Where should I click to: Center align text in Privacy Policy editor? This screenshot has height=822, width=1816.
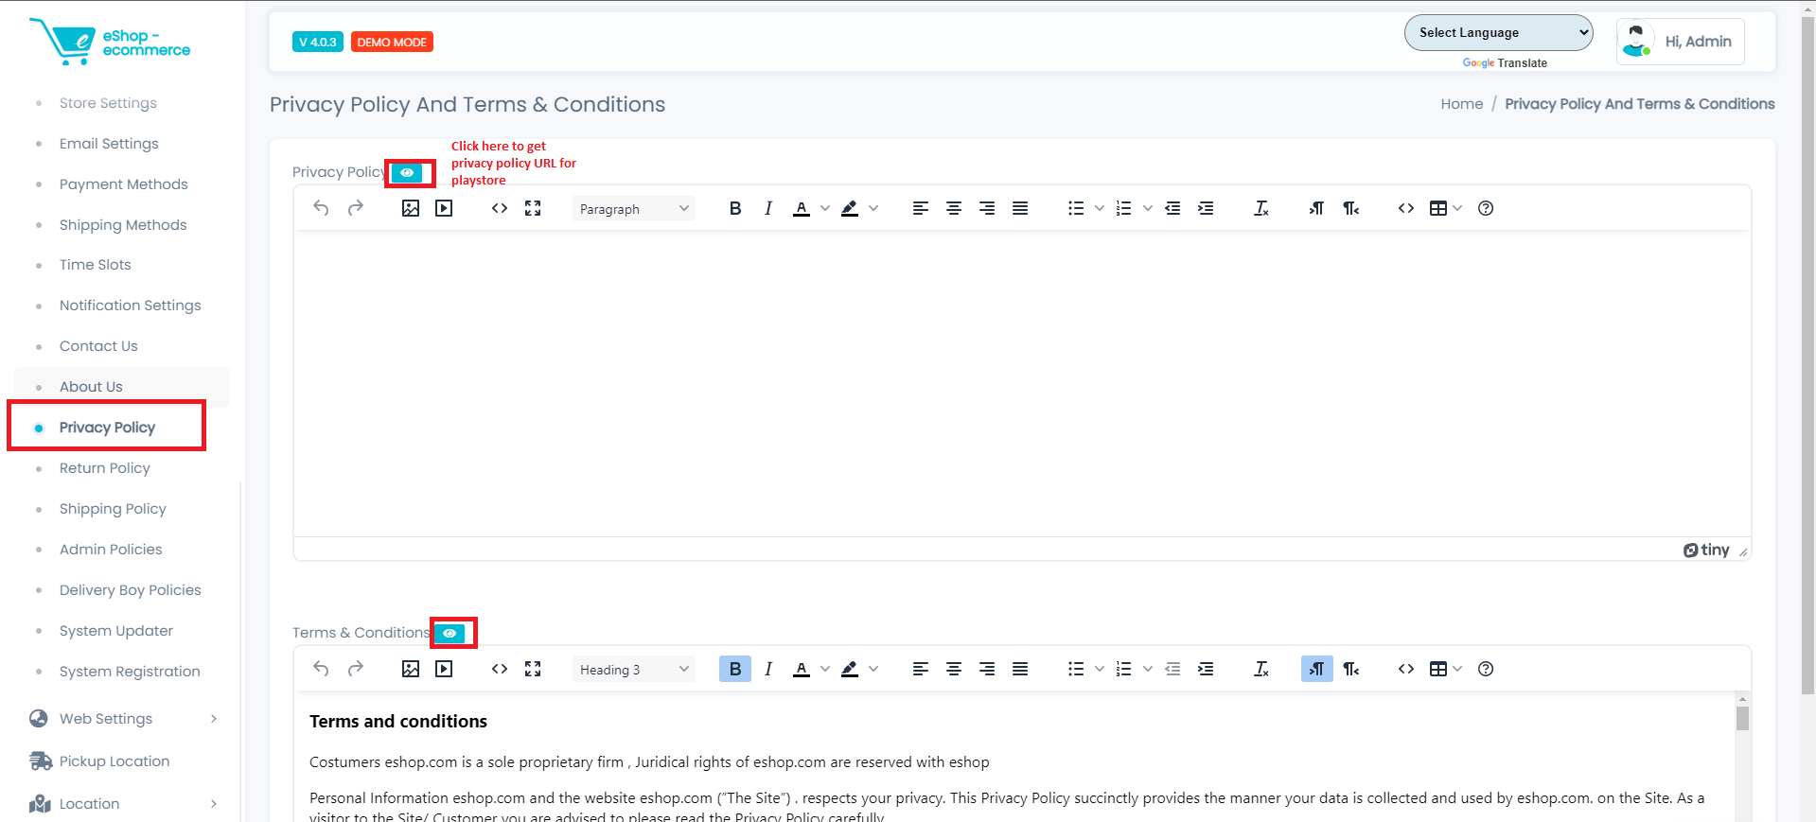[954, 208]
